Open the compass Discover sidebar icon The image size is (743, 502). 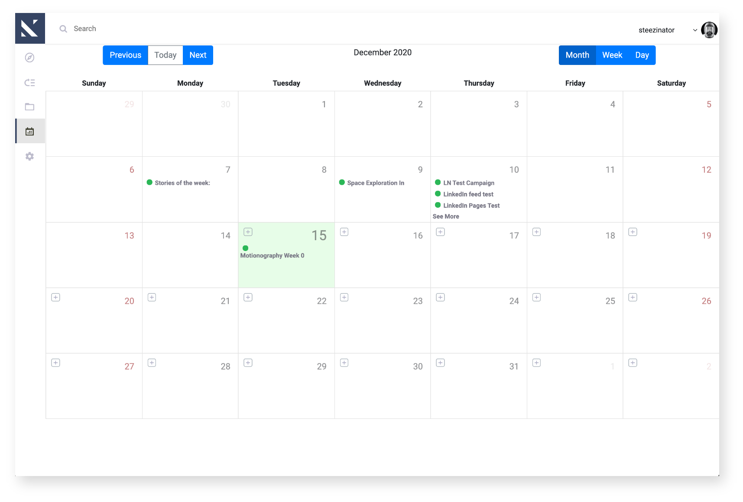click(29, 58)
